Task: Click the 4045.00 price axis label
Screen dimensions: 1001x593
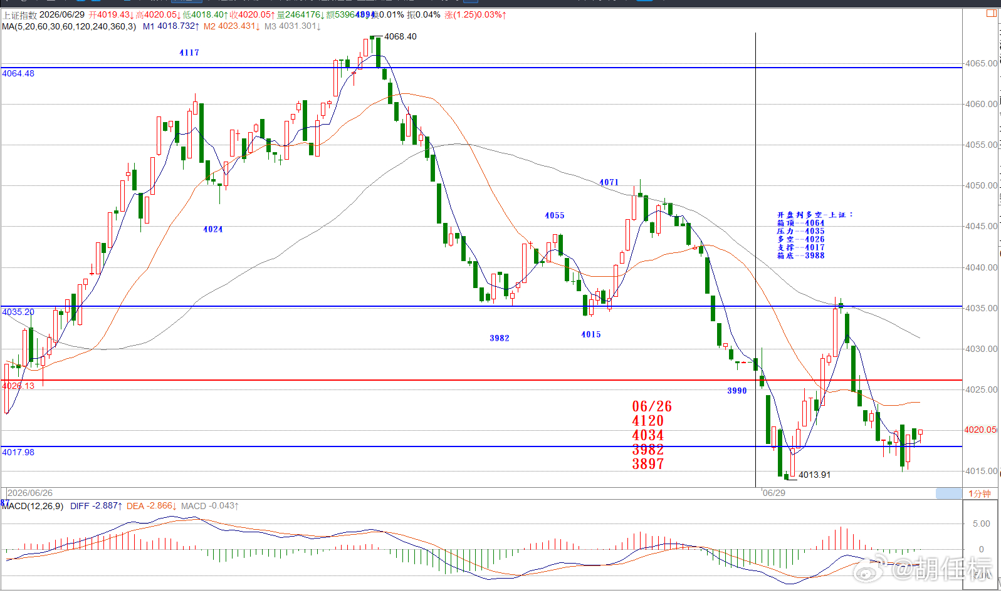Action: pos(981,226)
